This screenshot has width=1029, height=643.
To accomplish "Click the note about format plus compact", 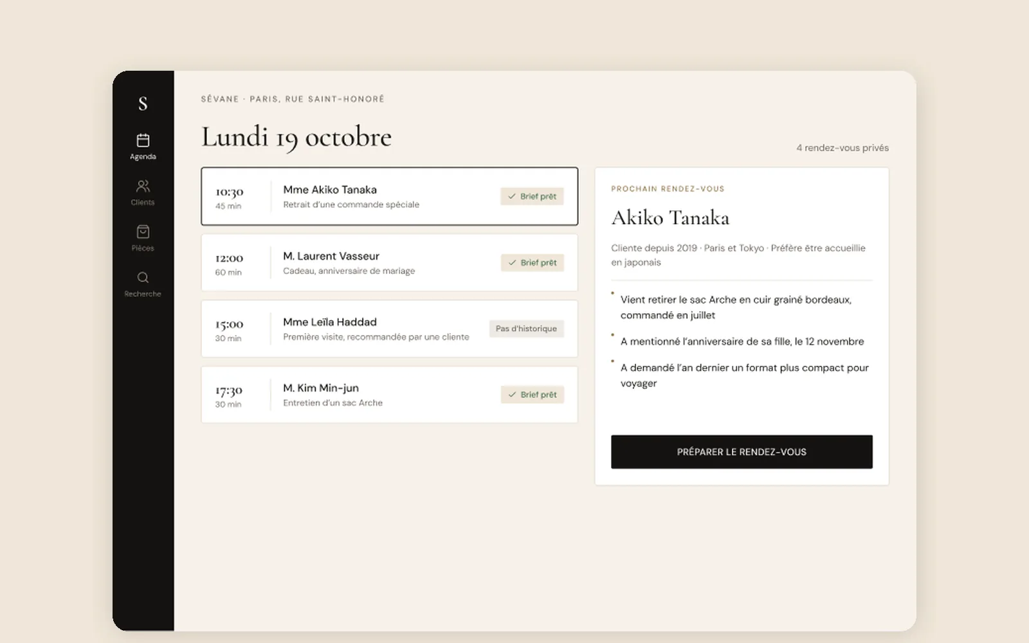I will [x=744, y=376].
